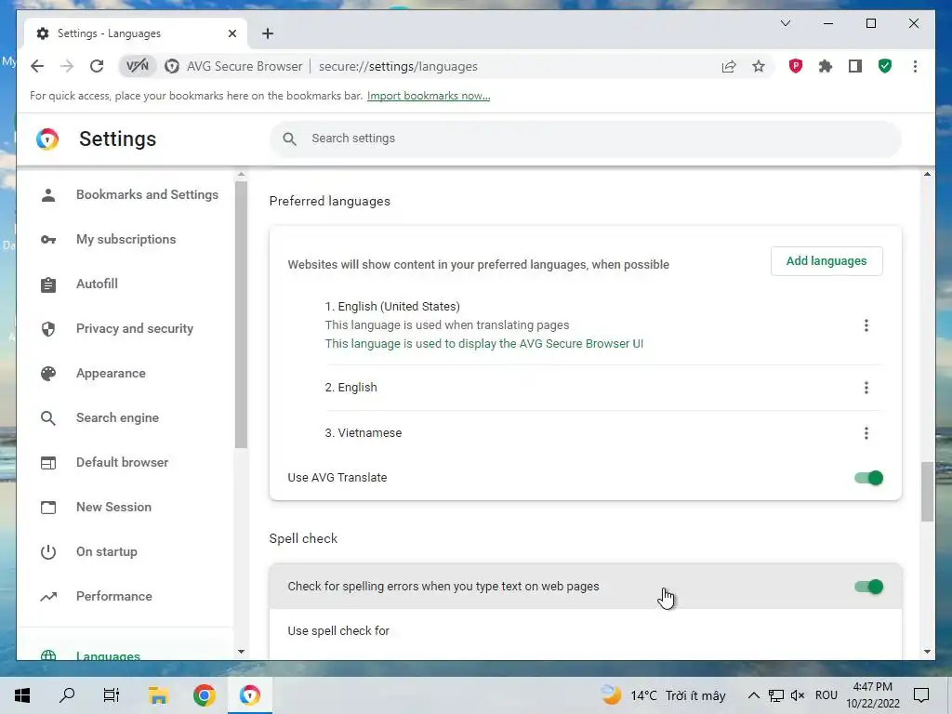Open the red privacy guard extension icon
The width and height of the screenshot is (952, 714).
796,66
